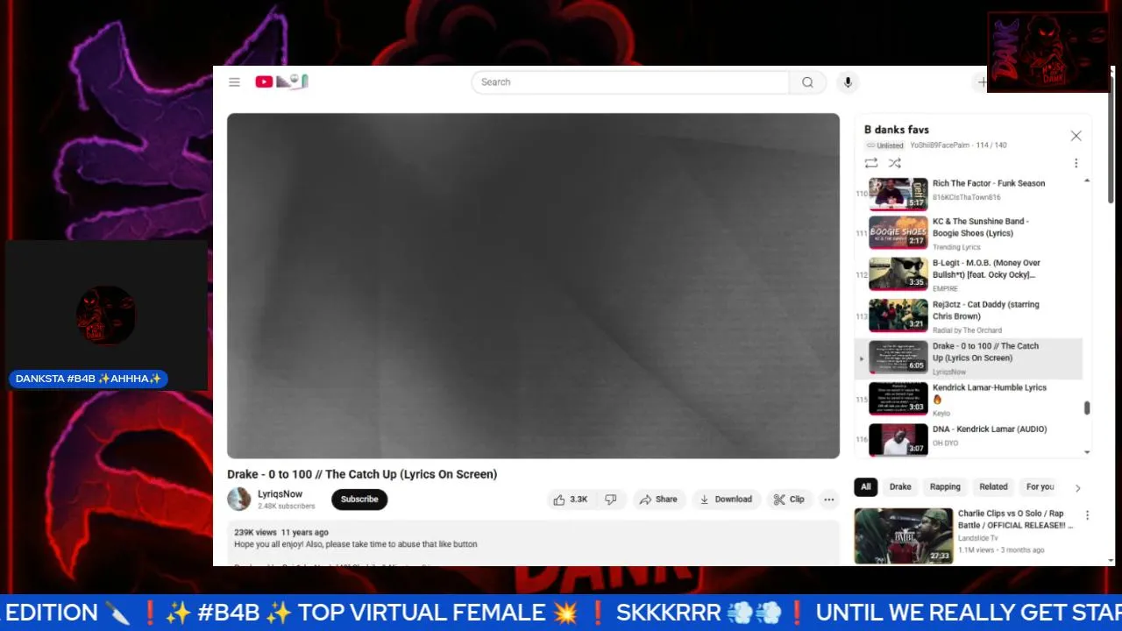
Task: Open Charlie Clips vs O Solo thumbnail
Action: click(x=903, y=535)
